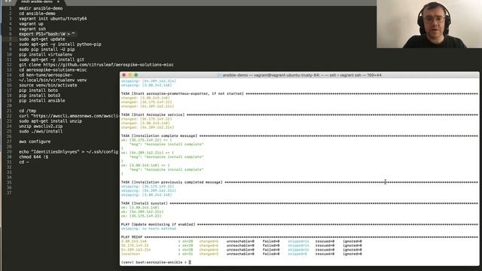The height and width of the screenshot is (271, 482).
Task: Click the last editor line 'cd -'
Action: 23,162
